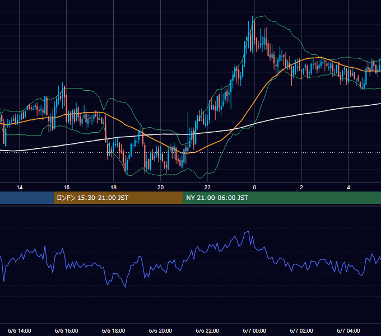
Task: Click the oscillator peak near 6/7 00:00
Action: click(x=248, y=232)
